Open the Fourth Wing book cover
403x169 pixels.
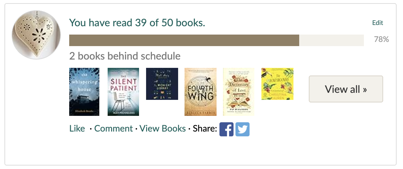(x=201, y=92)
